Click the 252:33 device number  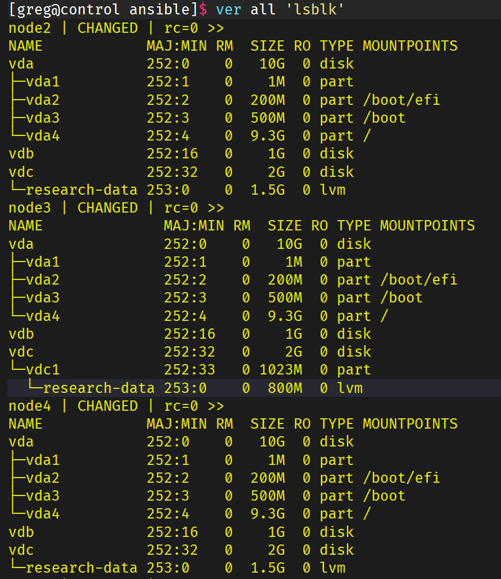[185, 370]
